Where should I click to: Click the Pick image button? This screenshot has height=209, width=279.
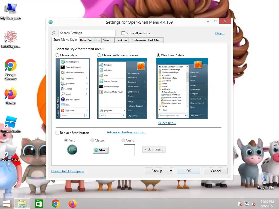click(x=154, y=149)
